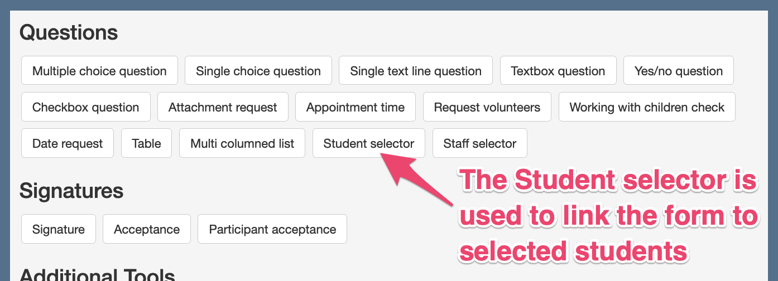Insert a Single choice question
This screenshot has width=778, height=281.
258,71
